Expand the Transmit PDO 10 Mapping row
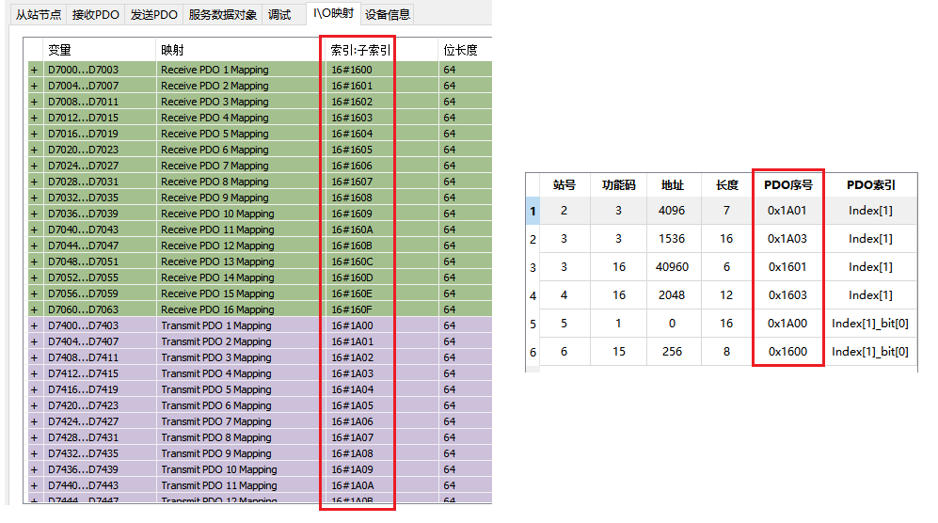This screenshot has width=938, height=523. (x=35, y=469)
